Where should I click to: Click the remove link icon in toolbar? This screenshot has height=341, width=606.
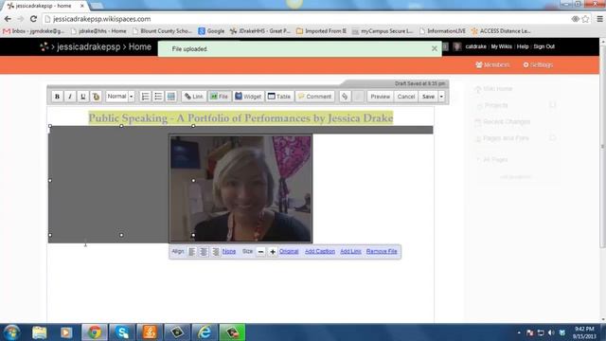pos(345,97)
